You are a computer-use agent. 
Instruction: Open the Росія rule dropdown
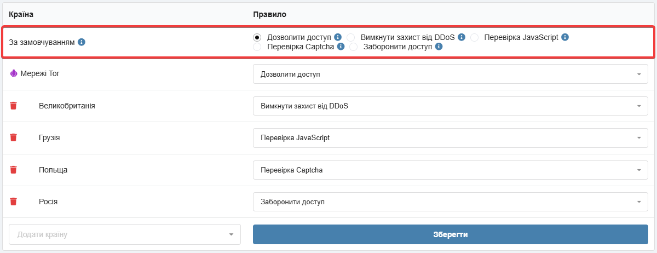[x=450, y=202]
